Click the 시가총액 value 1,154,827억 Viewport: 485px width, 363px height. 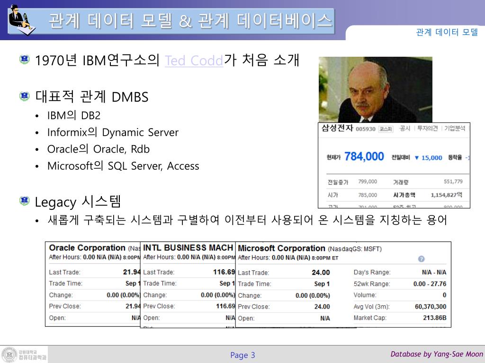point(447,195)
